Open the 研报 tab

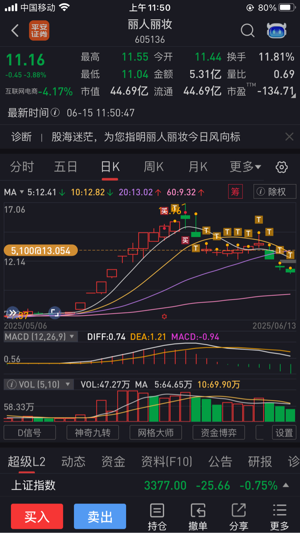pyautogui.click(x=260, y=462)
